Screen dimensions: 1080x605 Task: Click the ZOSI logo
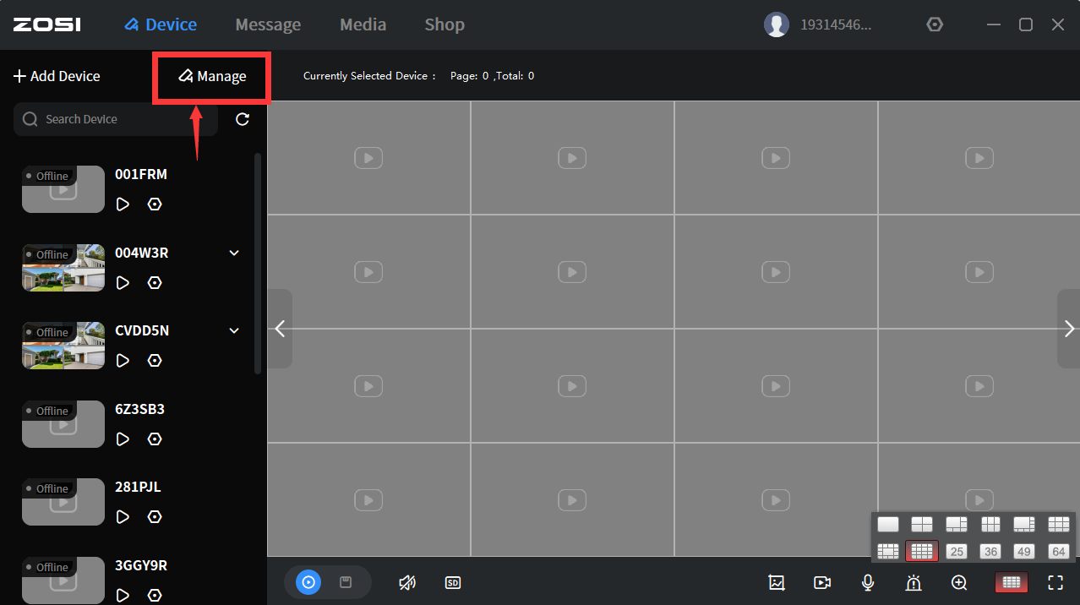point(46,25)
